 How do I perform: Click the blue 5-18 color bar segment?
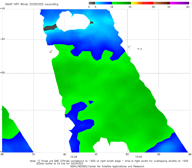coord(104,3)
